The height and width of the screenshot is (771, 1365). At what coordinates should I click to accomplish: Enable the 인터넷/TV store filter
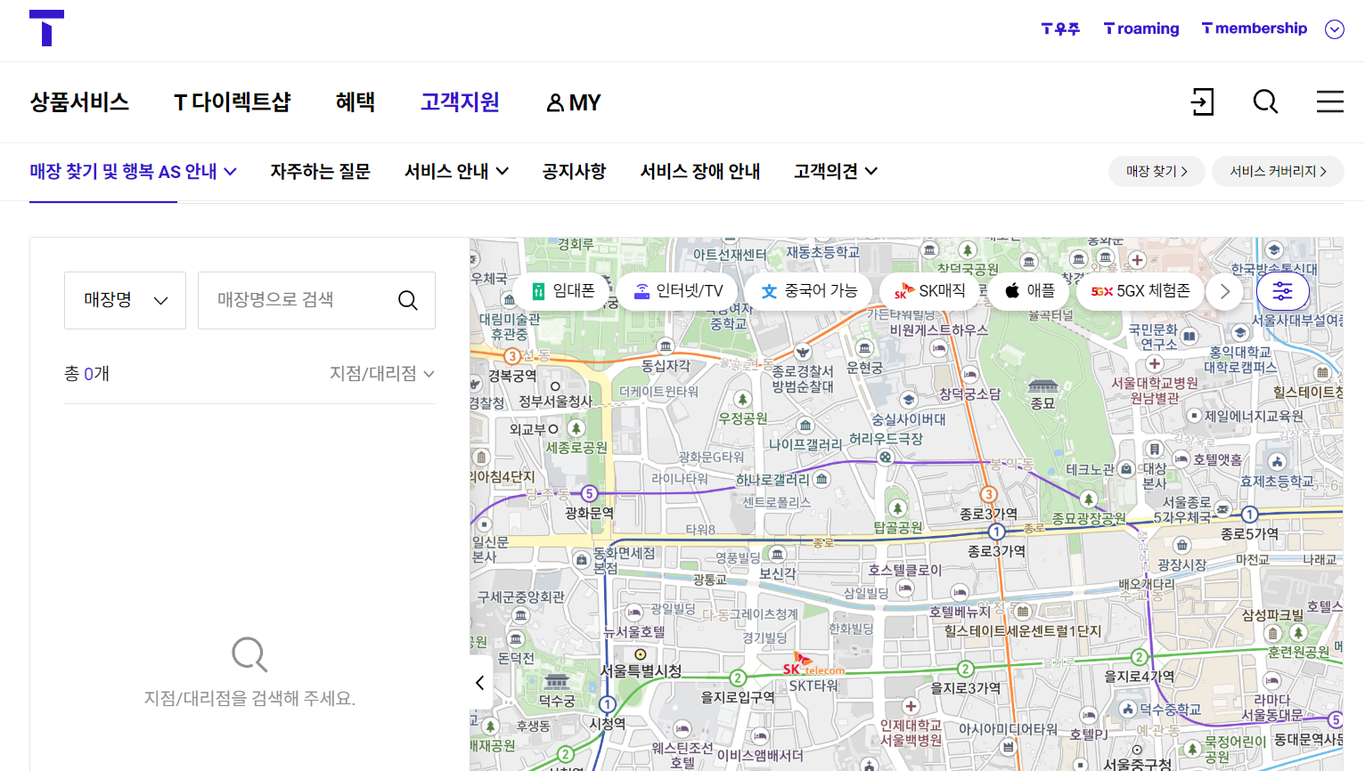(676, 290)
